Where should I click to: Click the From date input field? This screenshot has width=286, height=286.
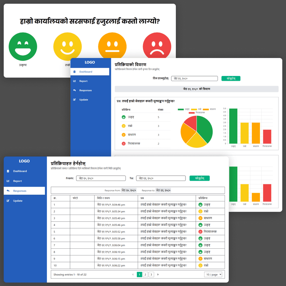pos(101,178)
